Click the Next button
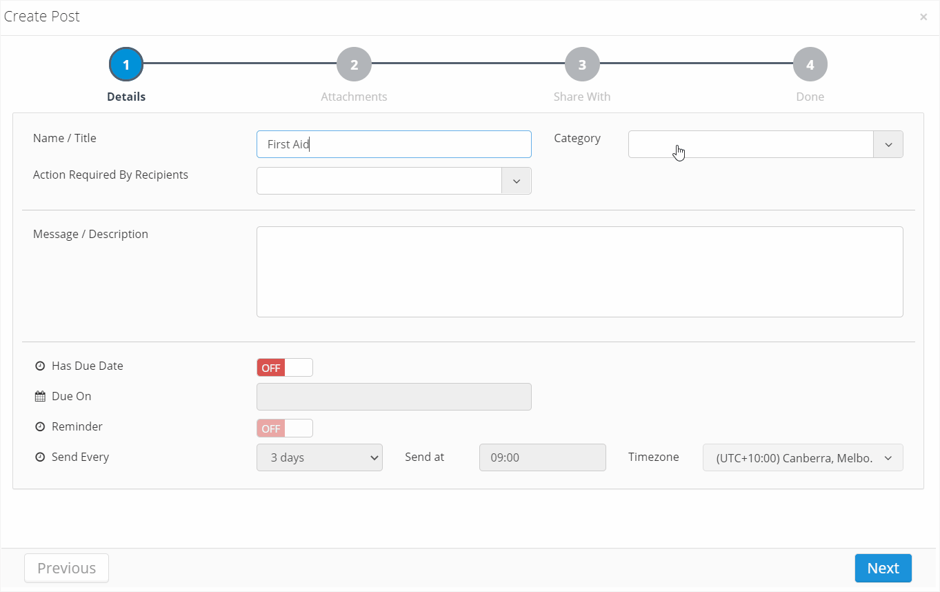Image resolution: width=940 pixels, height=592 pixels. [x=883, y=568]
